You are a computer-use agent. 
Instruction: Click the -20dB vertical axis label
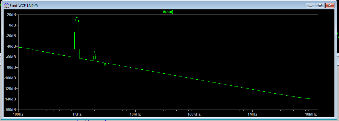pos(11,36)
